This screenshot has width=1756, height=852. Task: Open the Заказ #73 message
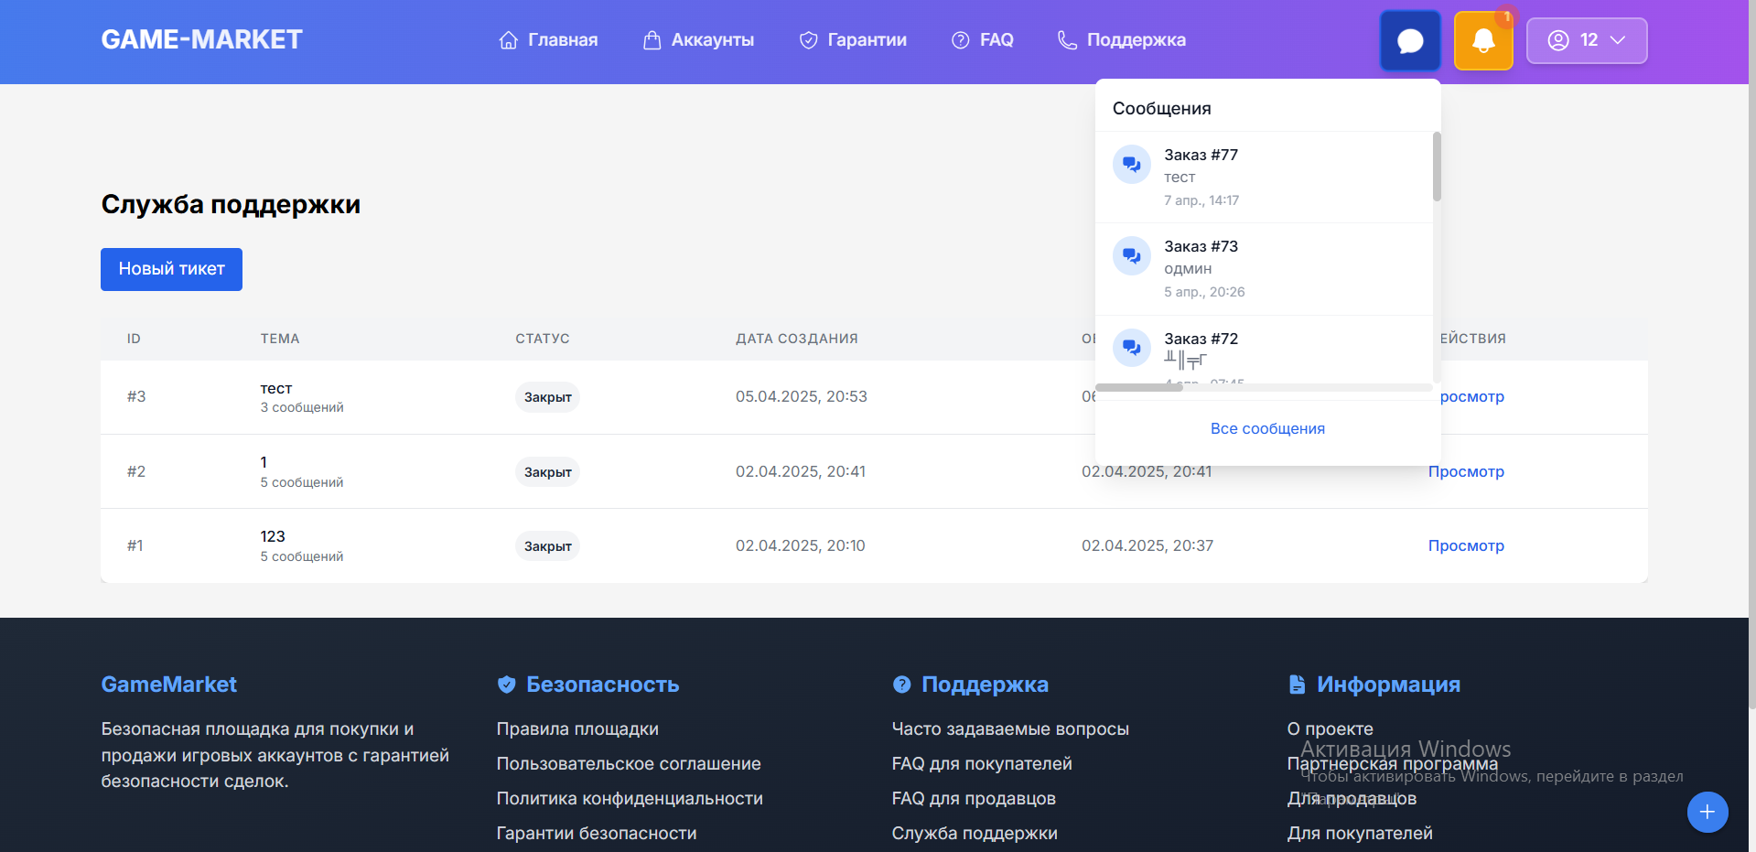pyautogui.click(x=1264, y=269)
